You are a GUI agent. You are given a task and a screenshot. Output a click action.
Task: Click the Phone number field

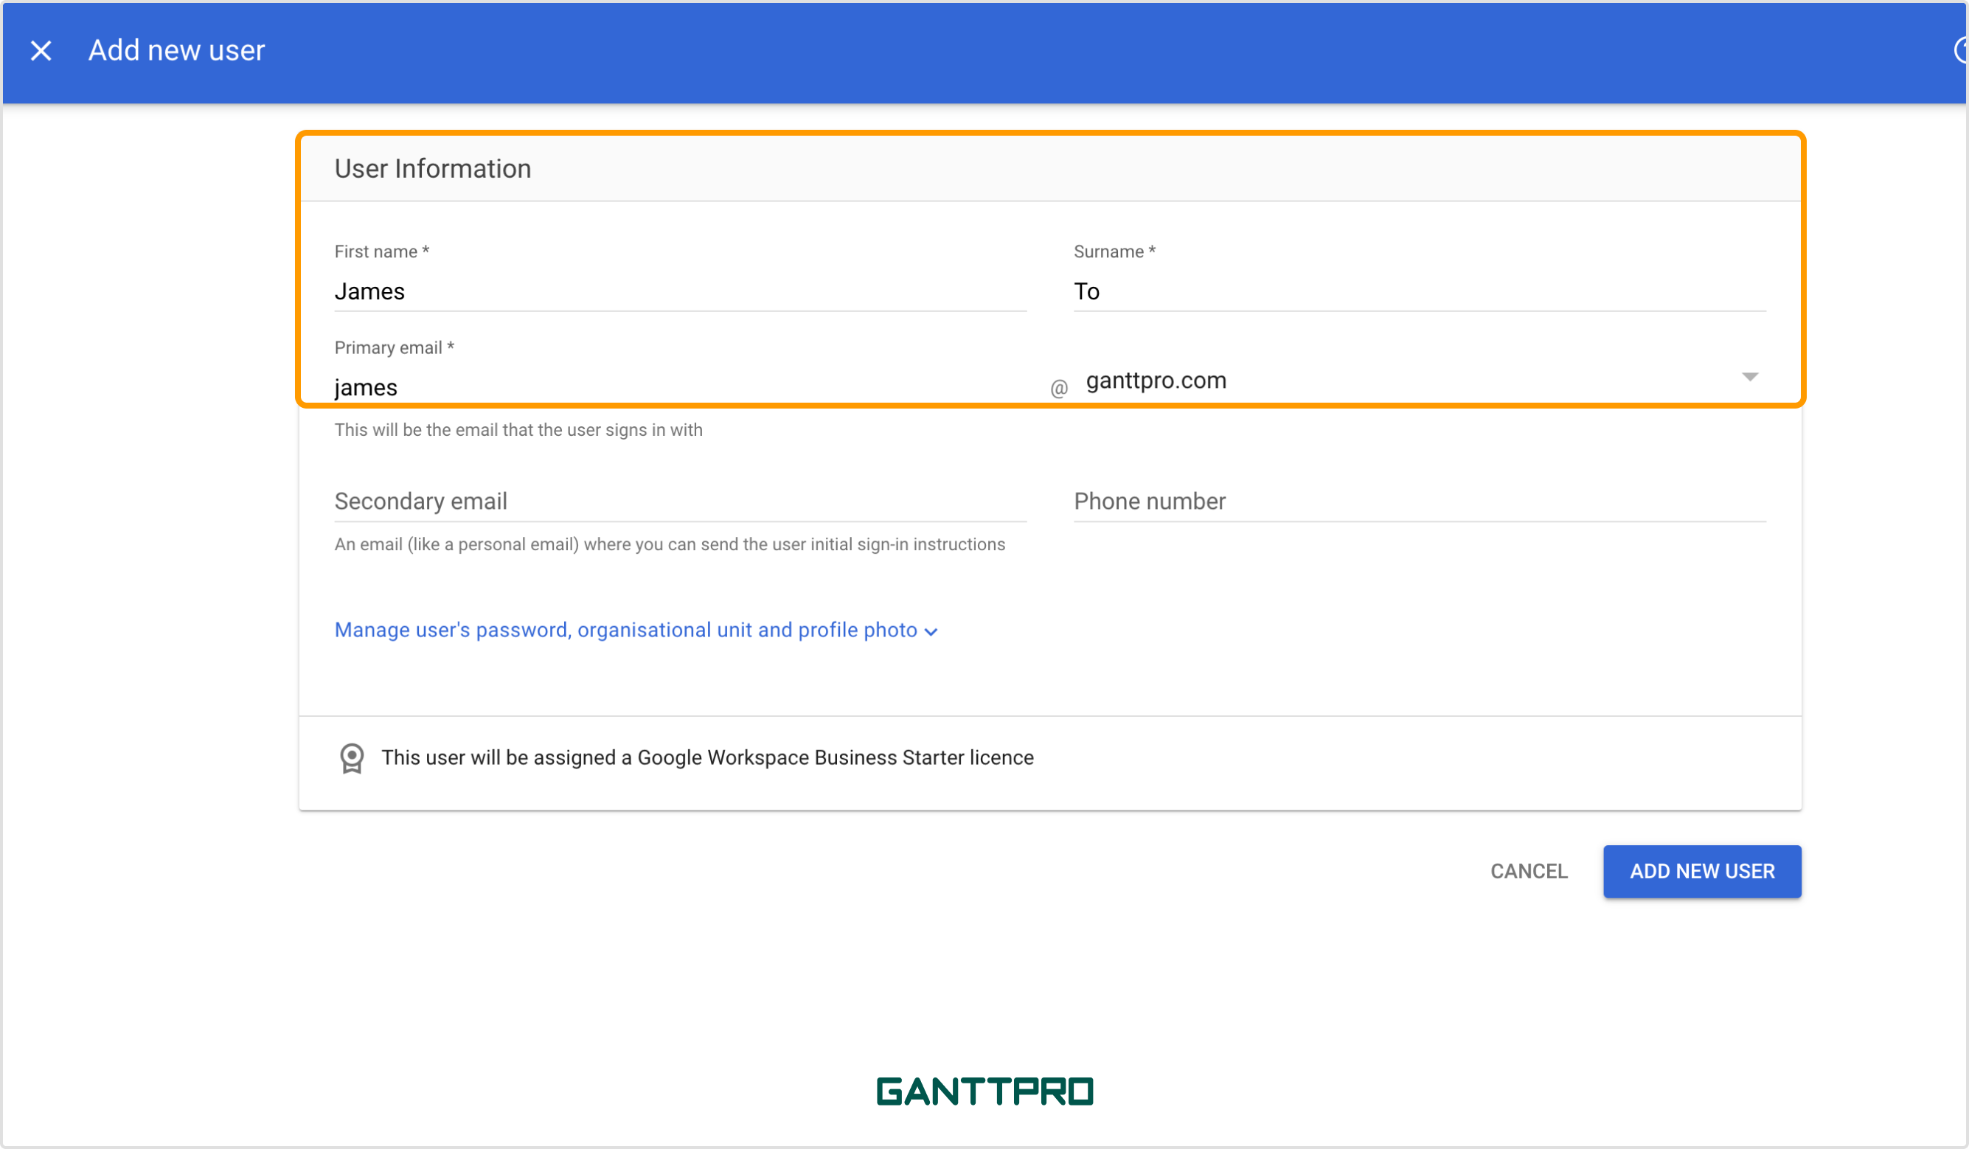point(1420,501)
